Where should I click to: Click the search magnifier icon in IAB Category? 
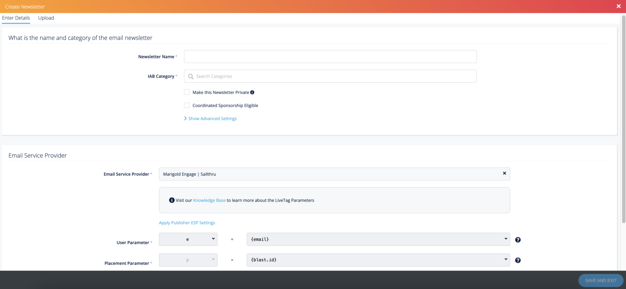[x=191, y=76]
